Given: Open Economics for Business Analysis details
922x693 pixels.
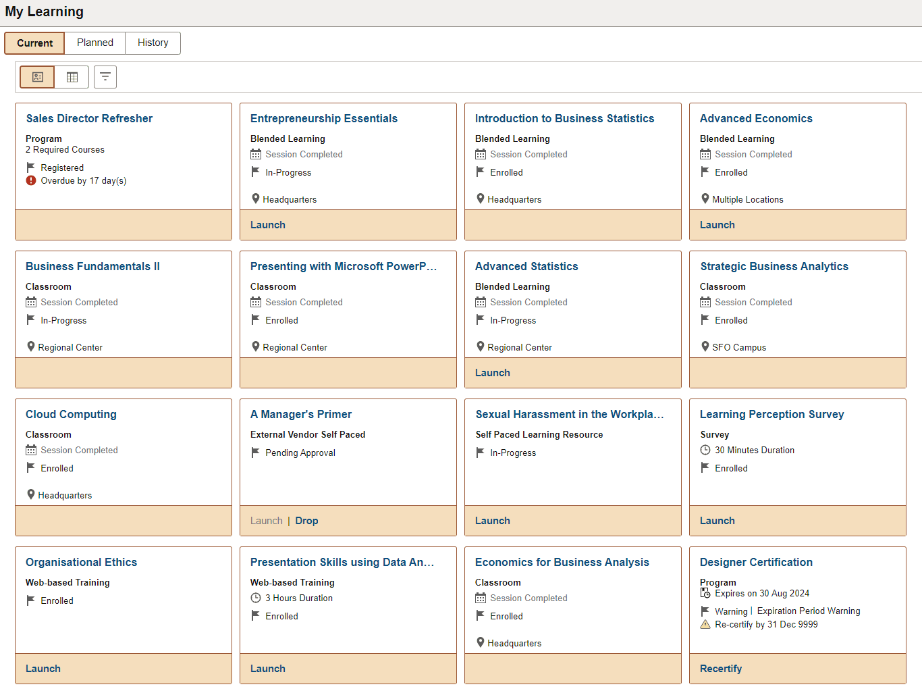Looking at the screenshot, I should (x=562, y=561).
